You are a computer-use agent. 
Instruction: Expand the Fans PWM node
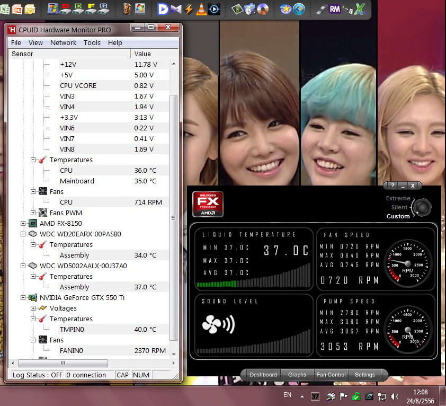tap(33, 213)
